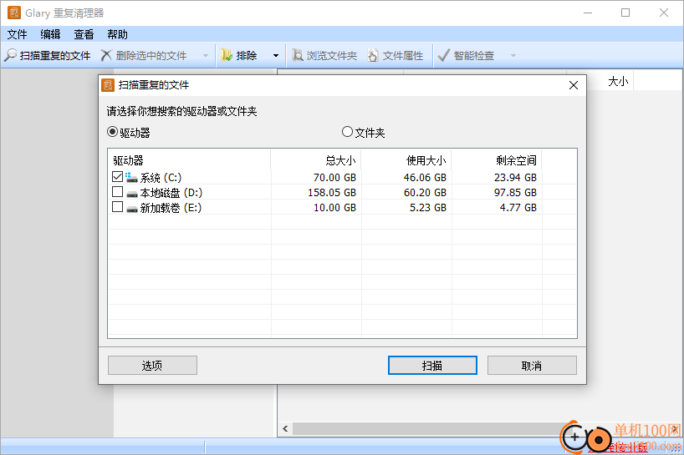Open the 排除 dropdown arrow
This screenshot has width=684, height=455.
pyautogui.click(x=276, y=56)
